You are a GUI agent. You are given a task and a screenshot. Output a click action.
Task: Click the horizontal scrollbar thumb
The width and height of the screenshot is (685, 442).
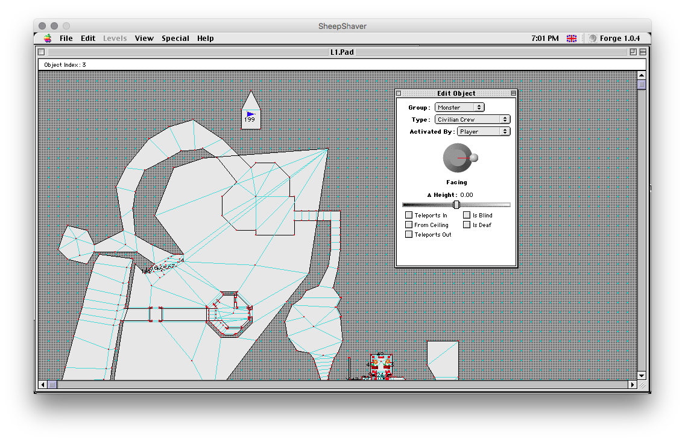pos(52,385)
